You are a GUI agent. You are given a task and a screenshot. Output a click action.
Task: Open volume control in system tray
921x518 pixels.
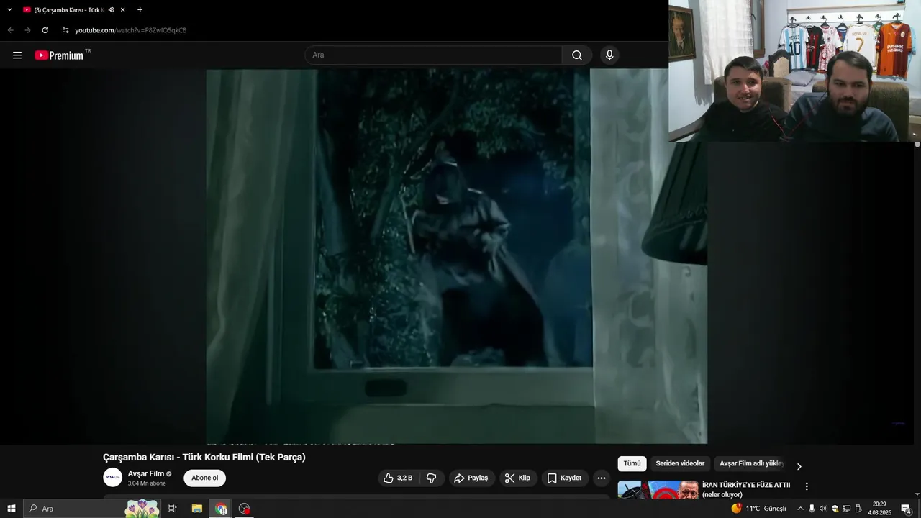pyautogui.click(x=823, y=509)
